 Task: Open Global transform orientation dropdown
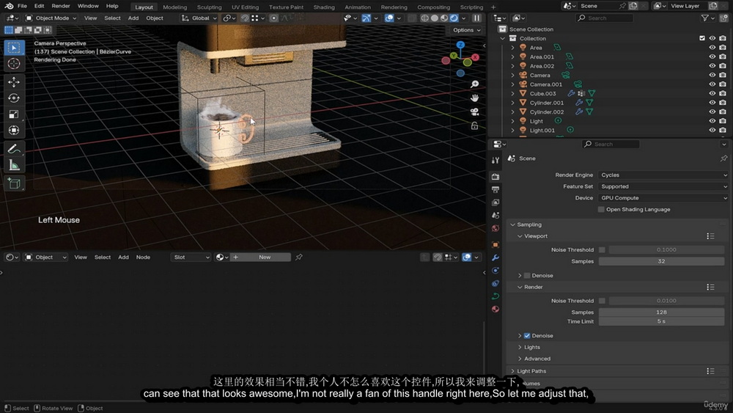point(199,18)
